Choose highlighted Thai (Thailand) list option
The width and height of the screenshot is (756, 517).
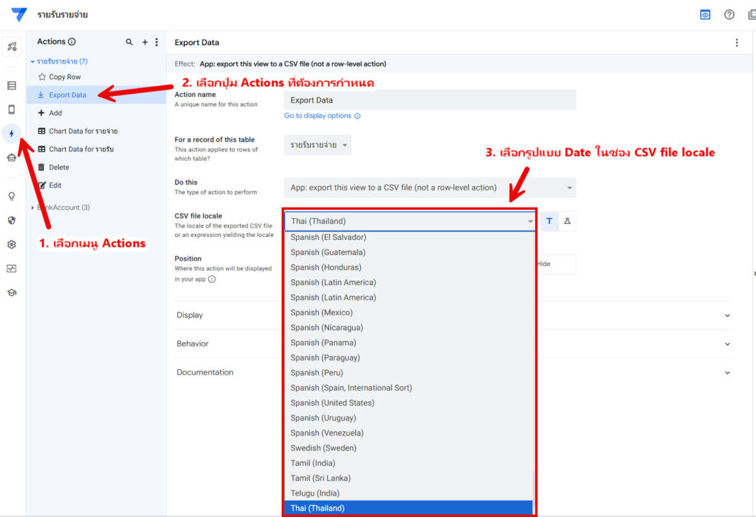408,508
